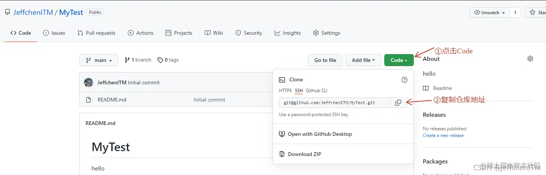546x175 pixels.
Task: Expand the main branch dropdown
Action: [99, 60]
